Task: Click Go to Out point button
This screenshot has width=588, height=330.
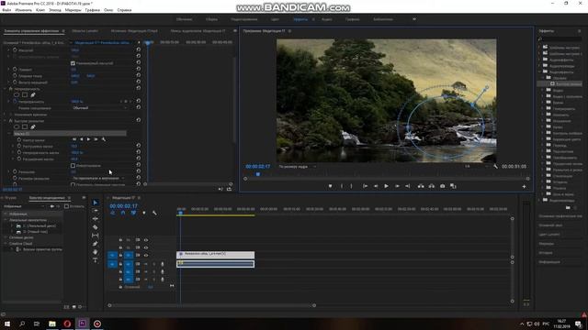Action: click(408, 186)
